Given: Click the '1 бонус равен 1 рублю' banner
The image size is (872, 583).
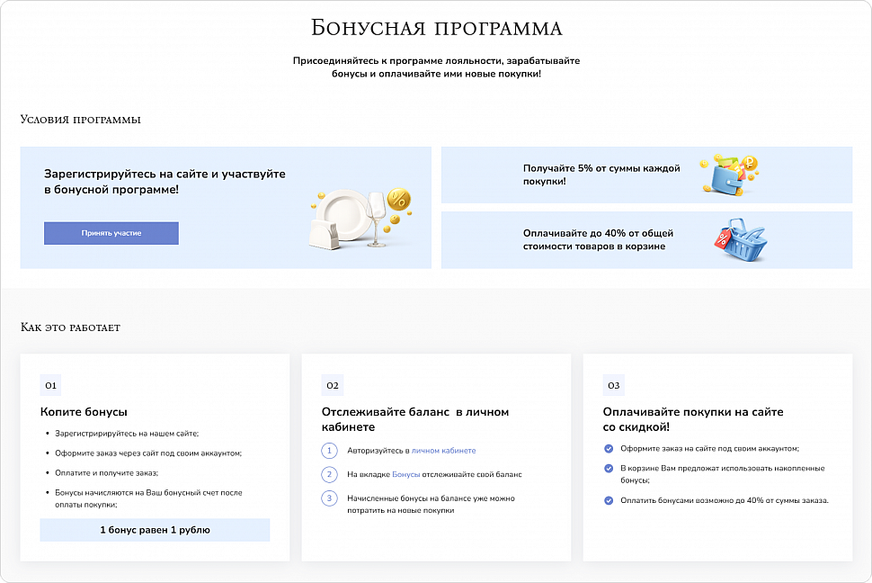Looking at the screenshot, I should coord(155,530).
